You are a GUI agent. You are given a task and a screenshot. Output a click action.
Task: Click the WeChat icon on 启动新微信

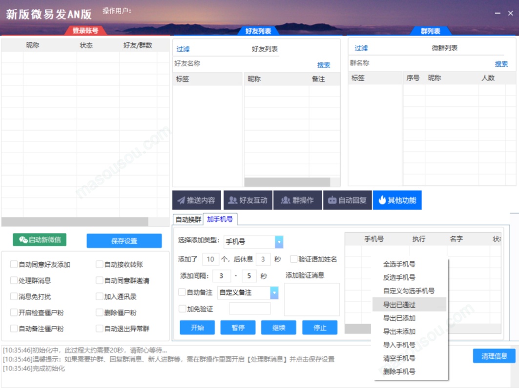[x=23, y=240]
